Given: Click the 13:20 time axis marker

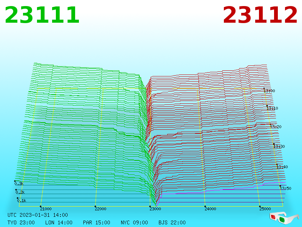Looking at the screenshot, I should (x=276, y=127).
